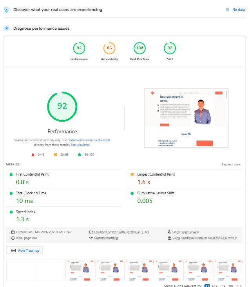
Task: Click the real users experience icon
Action: (7, 10)
